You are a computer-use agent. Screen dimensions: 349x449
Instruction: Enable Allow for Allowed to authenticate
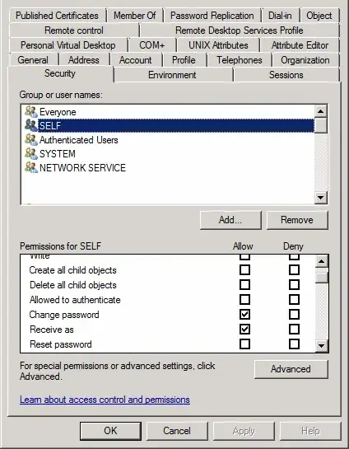pos(244,300)
